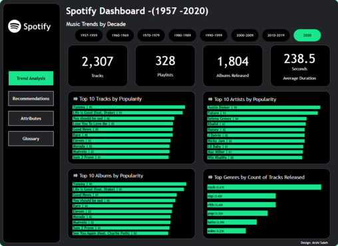Image resolution: width=338 pixels, height=246 pixels.
Task: Click arrow icon beside Top Genres title
Action: [x=210, y=177]
